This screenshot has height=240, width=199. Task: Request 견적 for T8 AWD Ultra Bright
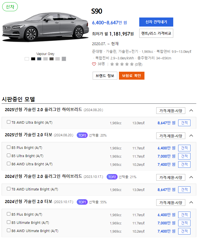(184, 123)
